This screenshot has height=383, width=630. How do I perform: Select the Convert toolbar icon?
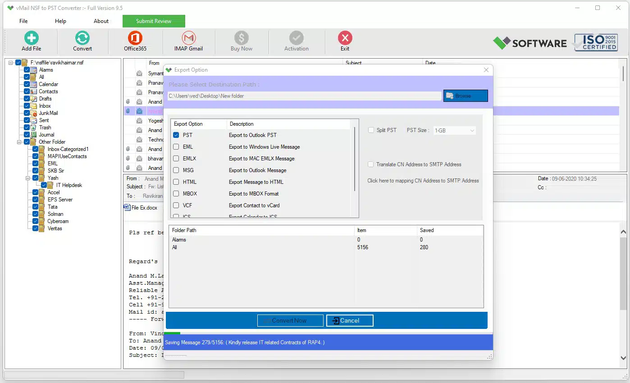[82, 41]
